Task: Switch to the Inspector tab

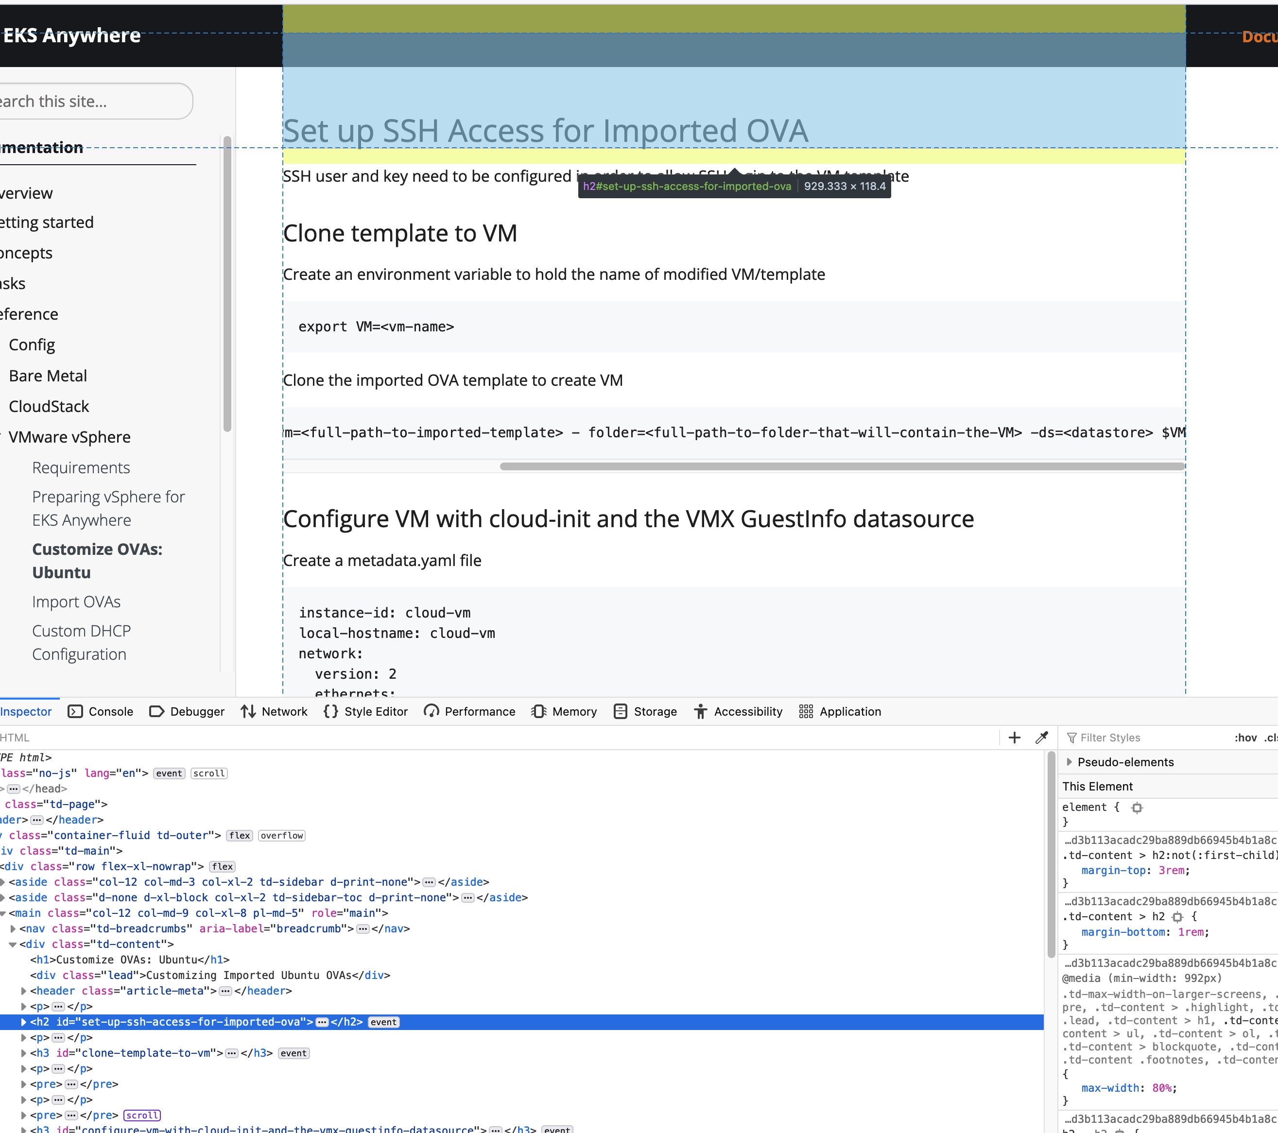Action: [26, 712]
